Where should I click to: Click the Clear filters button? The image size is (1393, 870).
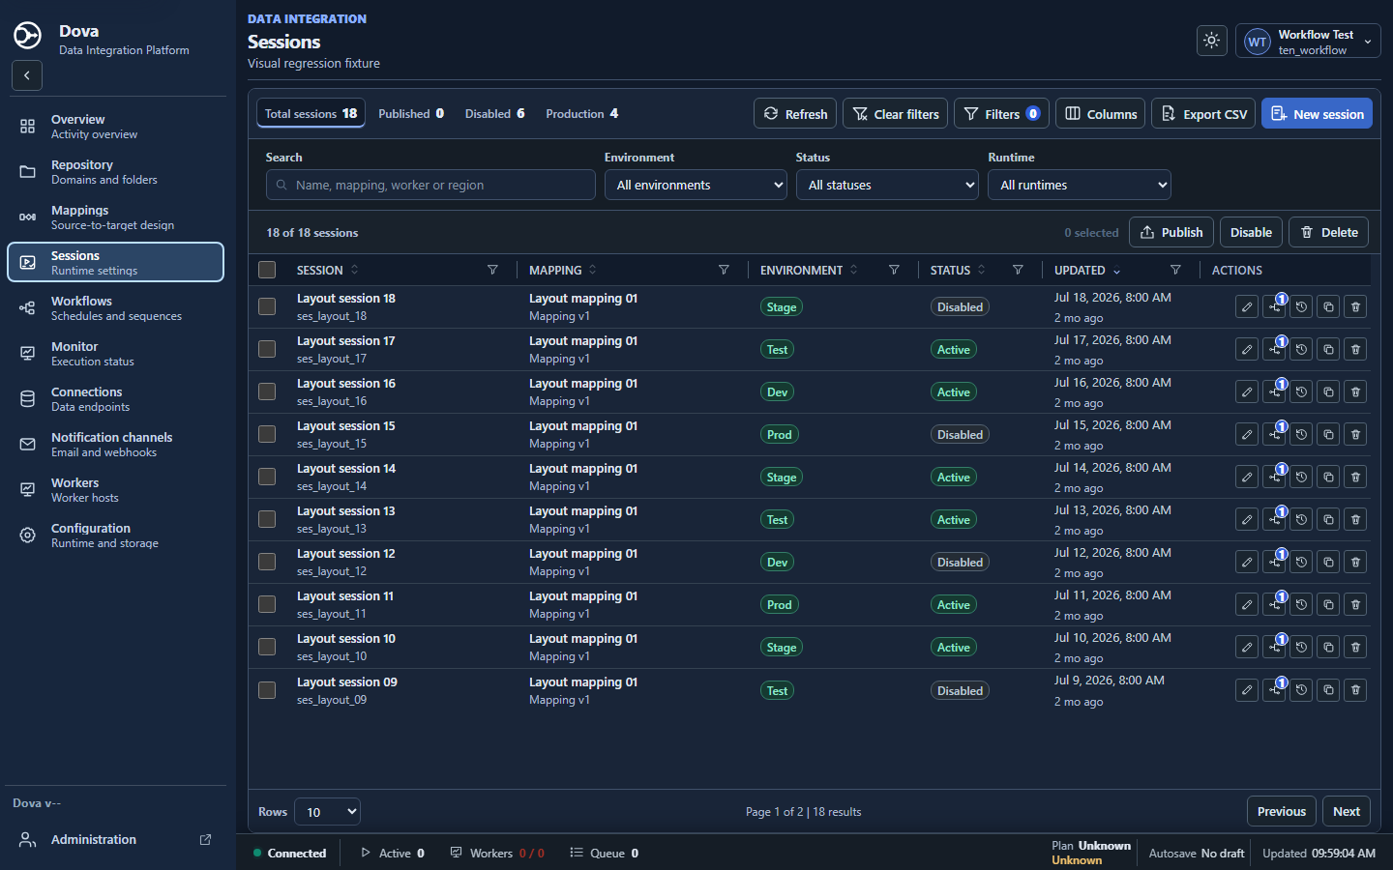[895, 113]
